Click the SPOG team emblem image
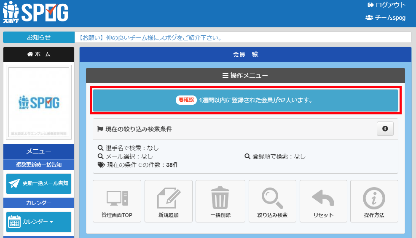 click(x=39, y=102)
